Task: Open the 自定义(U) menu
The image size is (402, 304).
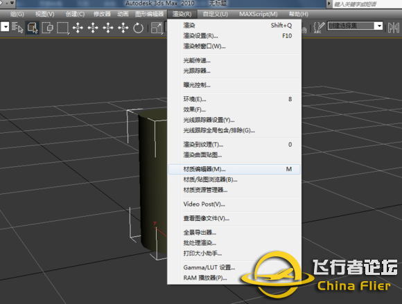Action: pyautogui.click(x=216, y=14)
